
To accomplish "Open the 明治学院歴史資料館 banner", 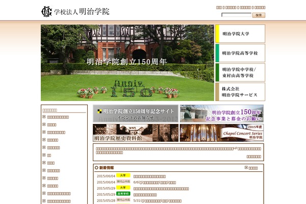I will pos(136,133).
